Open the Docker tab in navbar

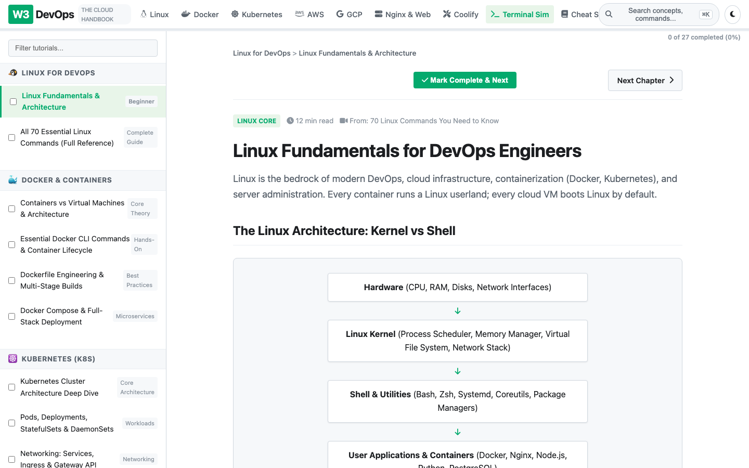[200, 15]
